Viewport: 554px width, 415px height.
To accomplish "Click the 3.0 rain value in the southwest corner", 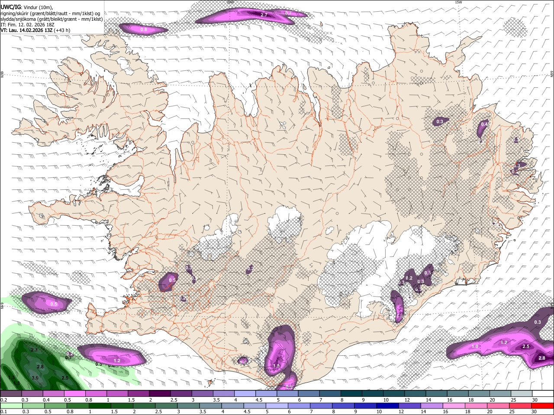I will tap(35, 378).
